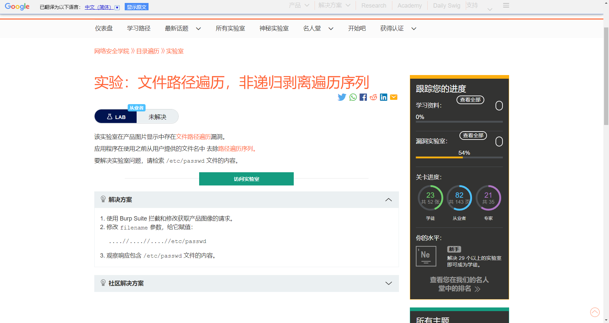This screenshot has height=323, width=609.
Task: Click 查看全部 next to 漏洞实验室
Action: 473,136
